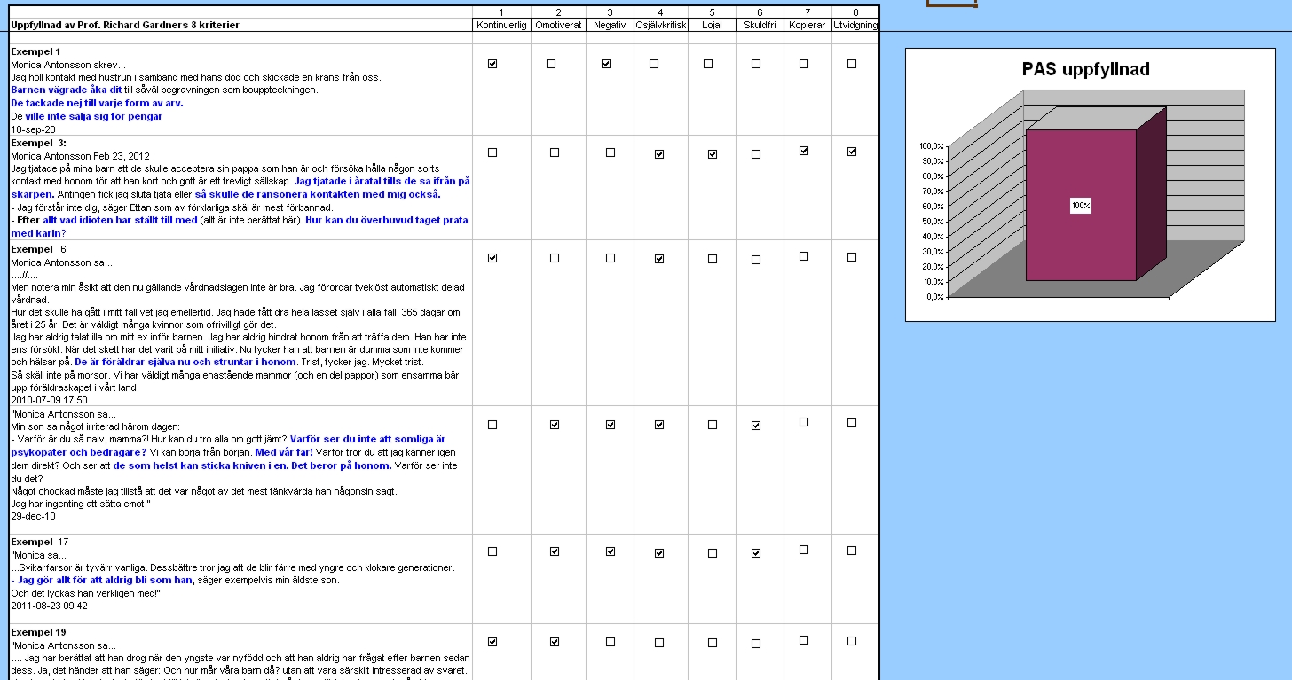Image resolution: width=1292 pixels, height=680 pixels.
Task: Click the '100,0%' axis label in chart
Action: click(932, 146)
